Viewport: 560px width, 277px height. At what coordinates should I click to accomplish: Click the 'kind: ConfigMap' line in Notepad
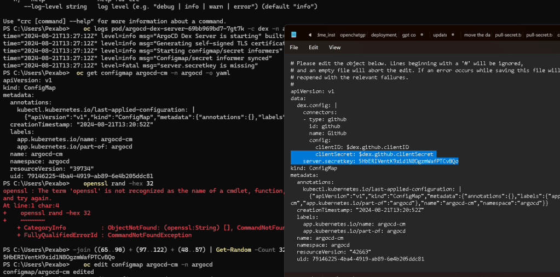pyautogui.click(x=314, y=168)
